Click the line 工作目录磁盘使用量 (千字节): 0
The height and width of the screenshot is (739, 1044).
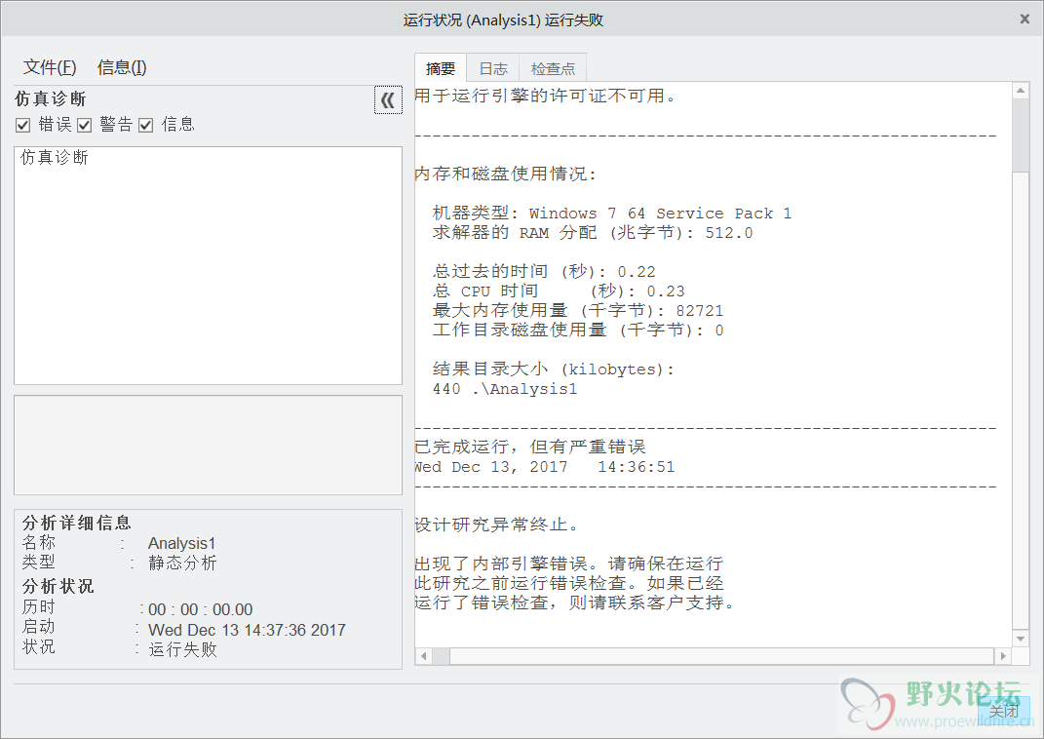click(578, 331)
